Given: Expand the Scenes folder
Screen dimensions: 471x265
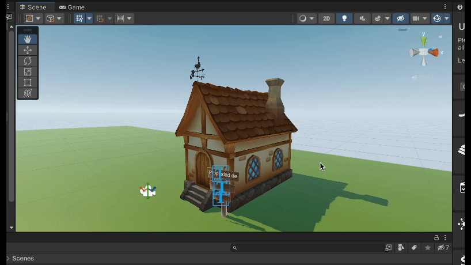Looking at the screenshot, I should click(x=7, y=259).
